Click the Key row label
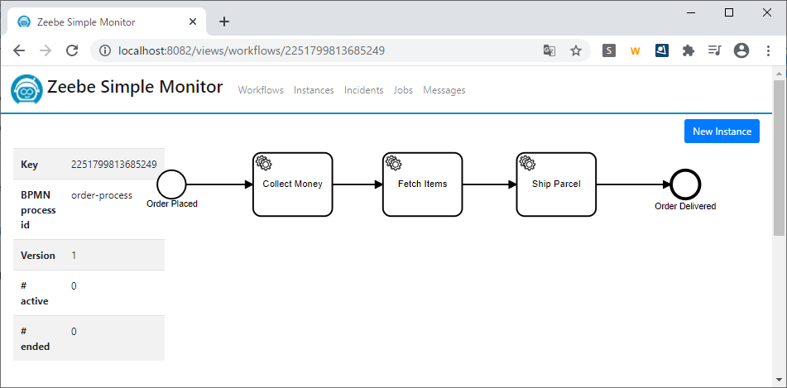Screen dimensions: 787x388 pyautogui.click(x=29, y=165)
